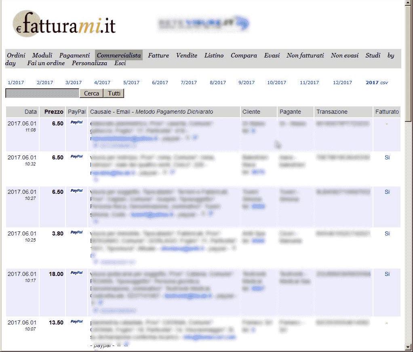413x352 pixels.
Task: Click PayPal icon in the 11:08 row
Action: (x=76, y=122)
